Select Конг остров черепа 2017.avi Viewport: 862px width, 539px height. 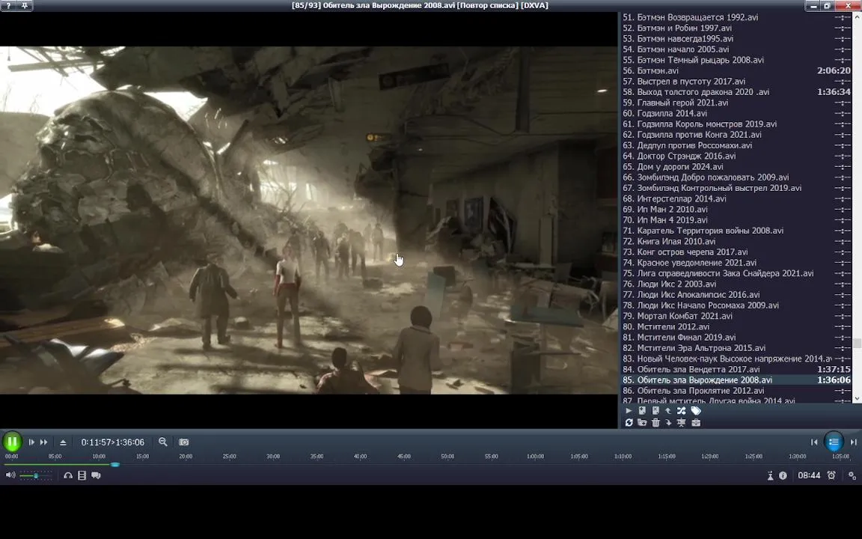point(736,252)
